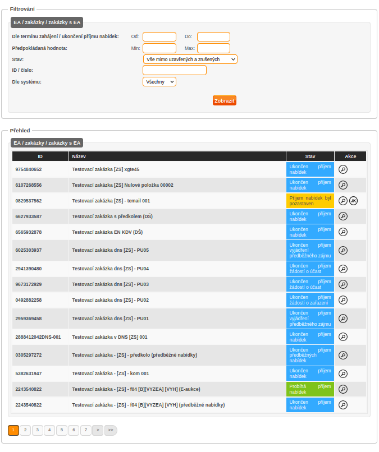This screenshot has height=452, width=379.
Task: Click the Název column header
Action: pos(177,156)
